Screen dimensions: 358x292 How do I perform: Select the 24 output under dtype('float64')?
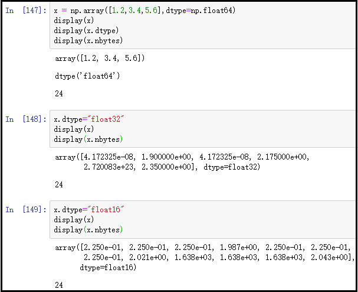tap(59, 93)
